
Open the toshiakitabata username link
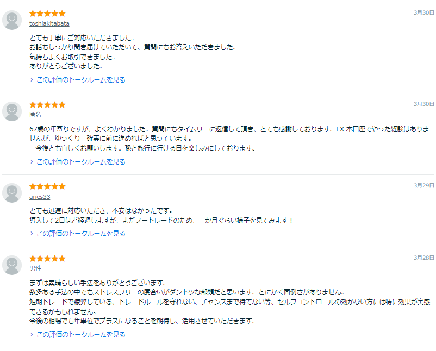(49, 23)
